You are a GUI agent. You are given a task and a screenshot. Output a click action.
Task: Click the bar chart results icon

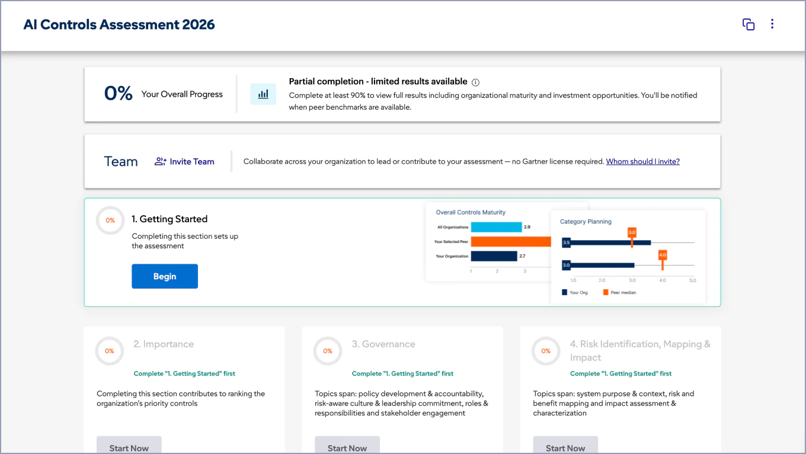pos(263,94)
